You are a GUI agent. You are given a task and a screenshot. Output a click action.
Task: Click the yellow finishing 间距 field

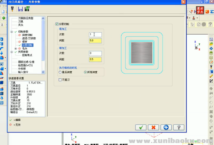(x=95, y=60)
